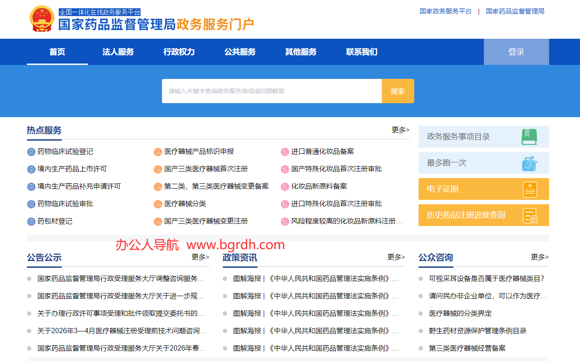
Task: Open the 行政权力 menu
Action: (x=179, y=52)
